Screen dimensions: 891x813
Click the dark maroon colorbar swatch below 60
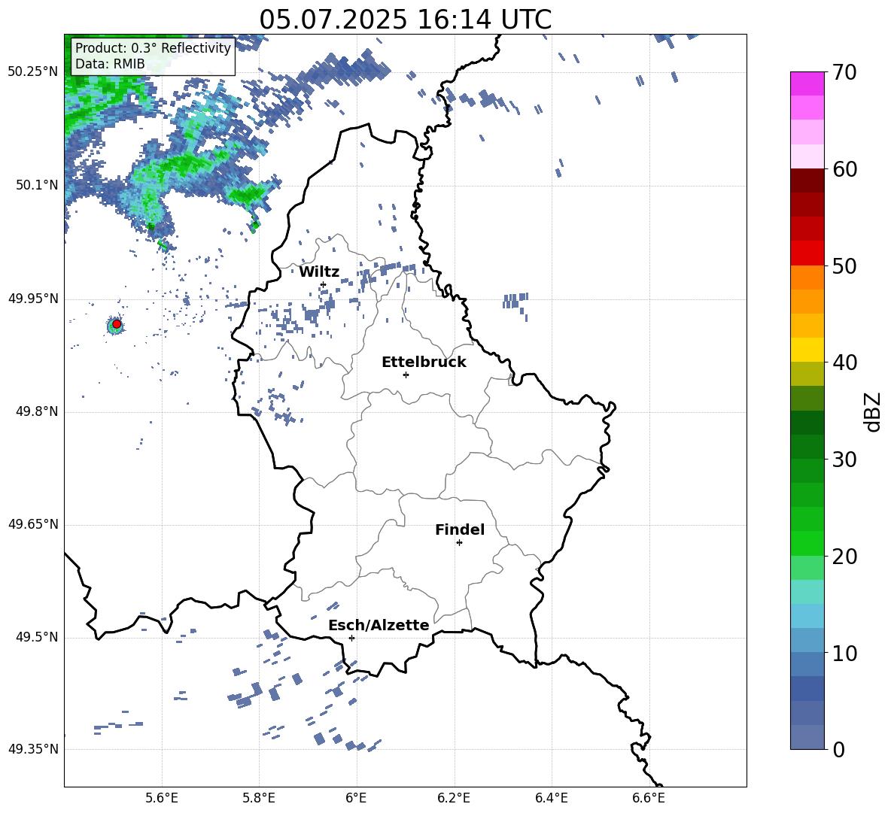807,180
